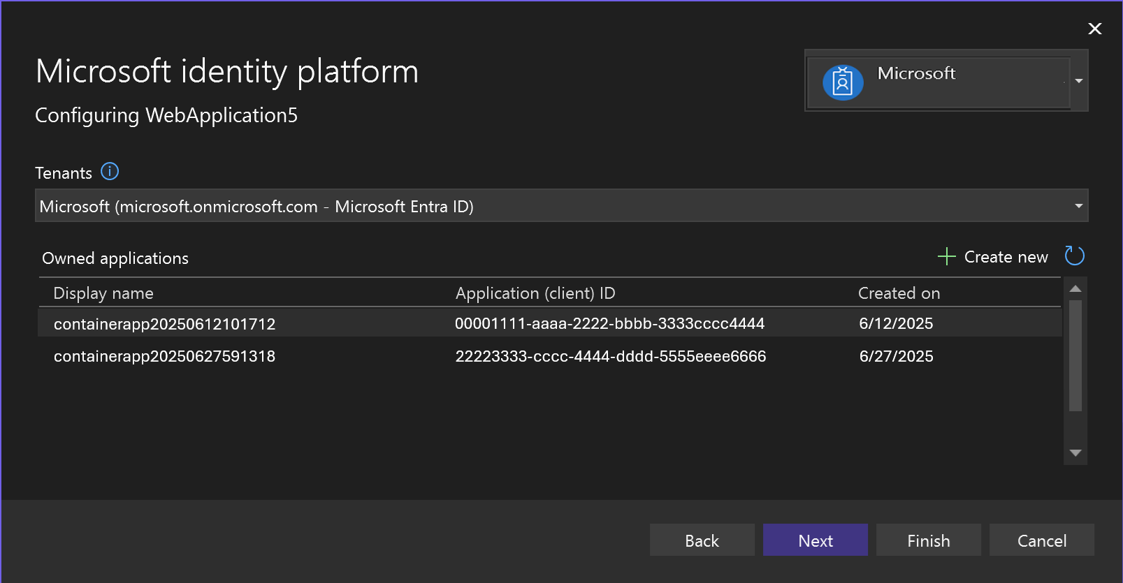Sort by Created on column header
Image resolution: width=1123 pixels, height=583 pixels.
[x=899, y=293]
